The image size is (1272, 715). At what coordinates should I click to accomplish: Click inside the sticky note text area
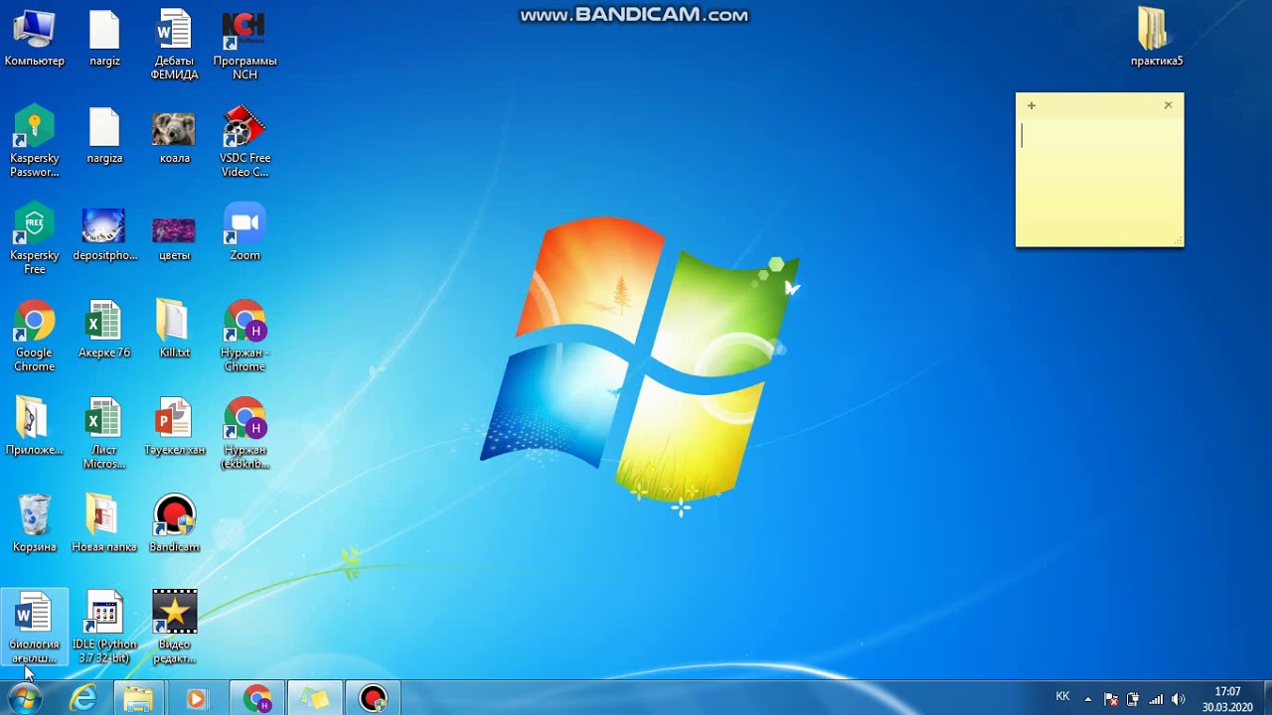(1099, 181)
